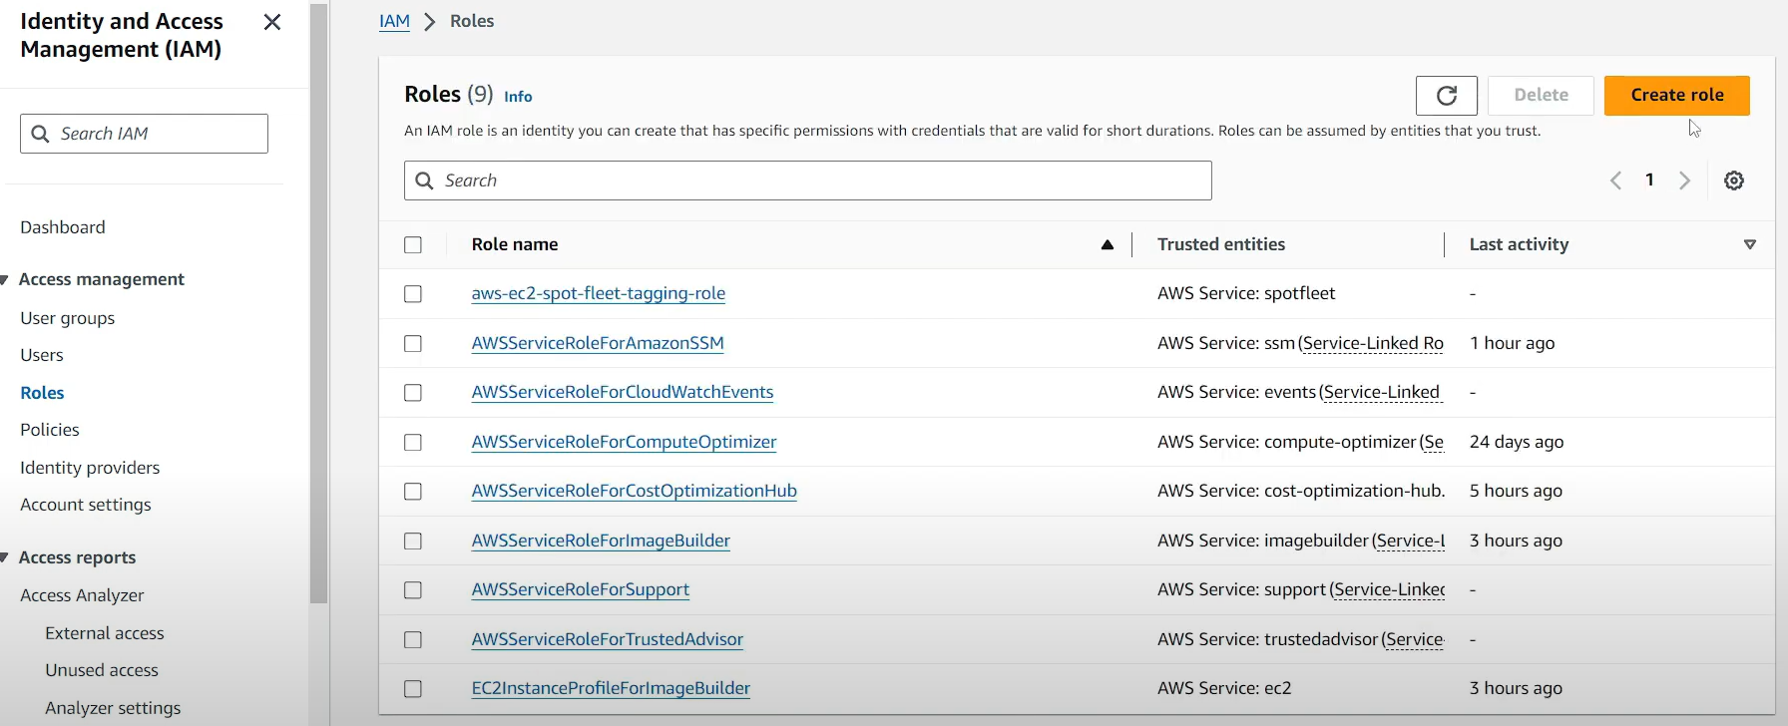The width and height of the screenshot is (1788, 726).
Task: Open ssm Service-Linked Role trusted entity link
Action: click(1371, 343)
